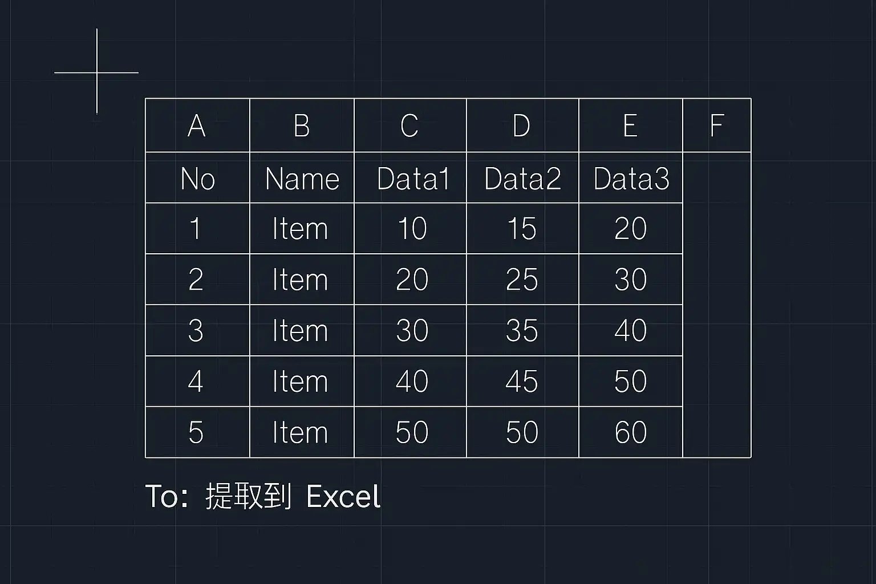Select Data2 value 35 cell
876x584 pixels.
(x=522, y=330)
